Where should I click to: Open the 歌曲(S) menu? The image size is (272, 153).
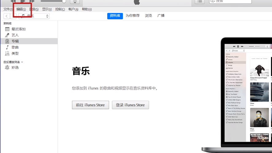tap(34, 9)
